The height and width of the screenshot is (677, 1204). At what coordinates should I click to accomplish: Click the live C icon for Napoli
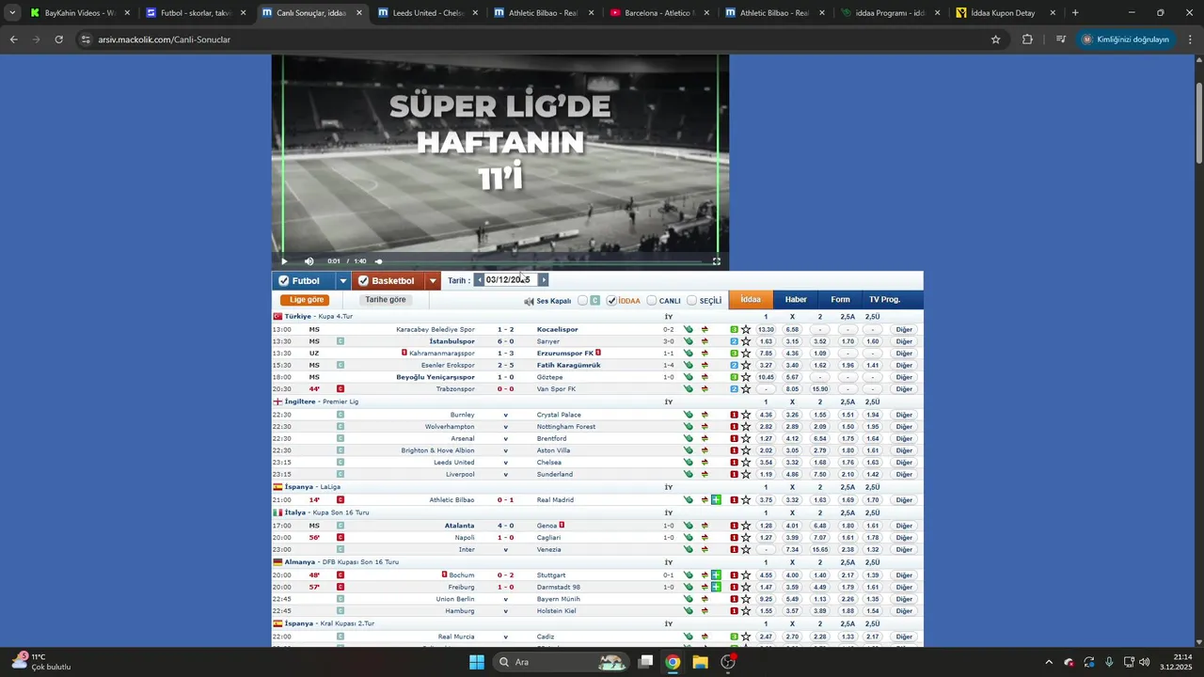[341, 538]
